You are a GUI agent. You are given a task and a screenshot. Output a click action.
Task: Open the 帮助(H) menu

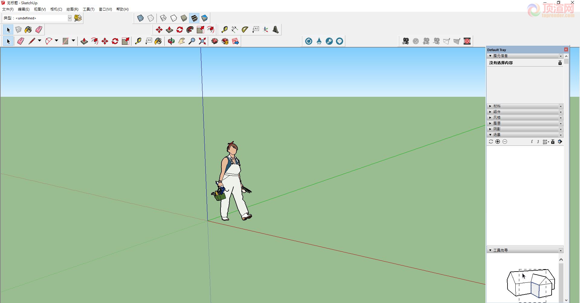[x=122, y=9]
